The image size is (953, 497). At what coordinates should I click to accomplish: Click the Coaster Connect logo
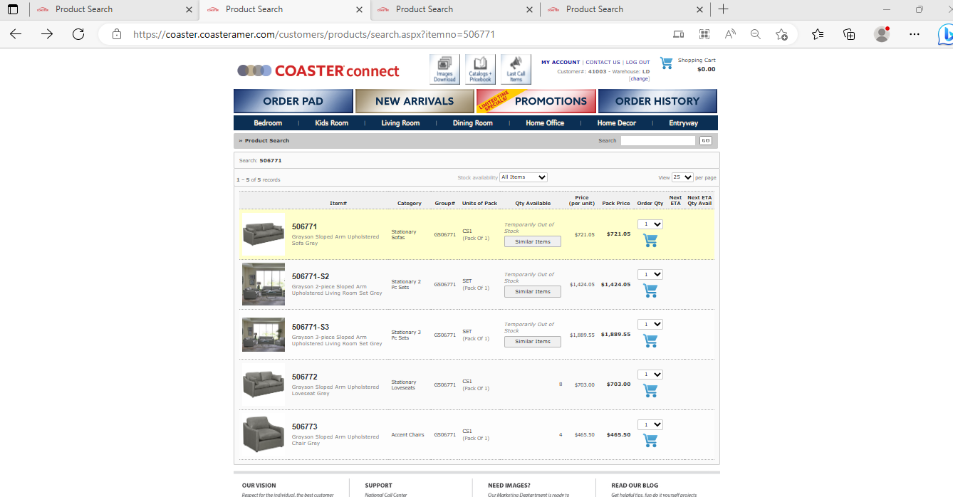pyautogui.click(x=318, y=70)
